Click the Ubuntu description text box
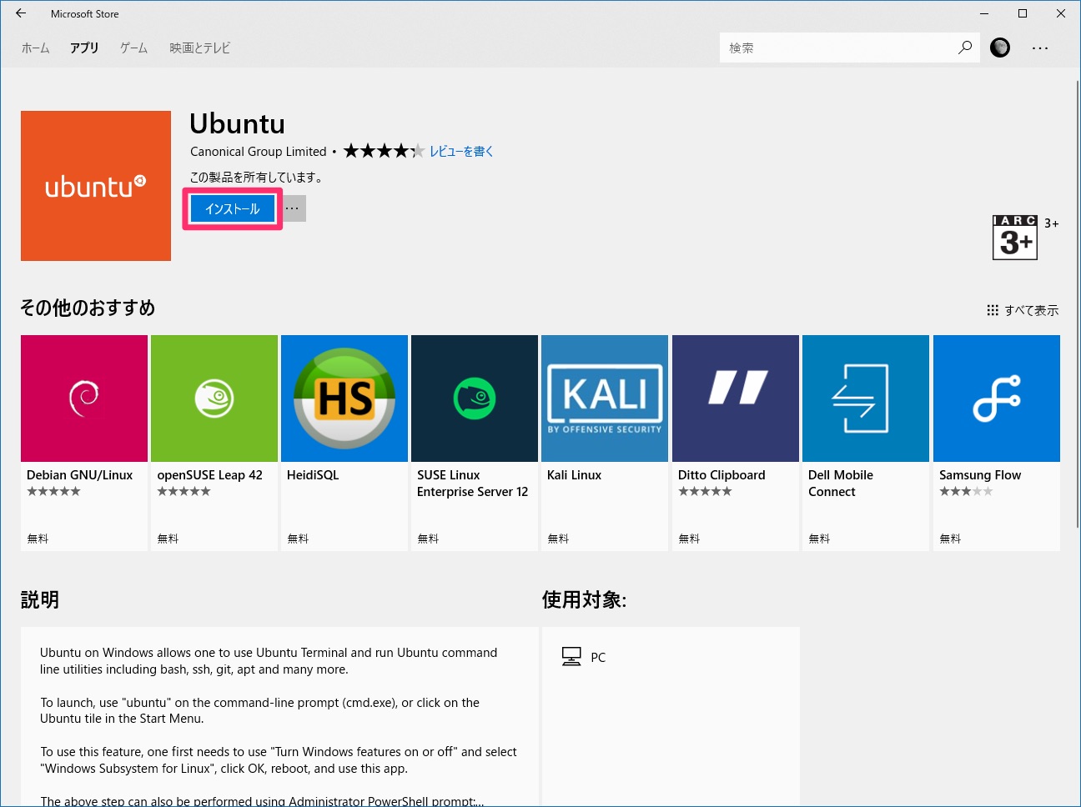1081x807 pixels. 279,717
